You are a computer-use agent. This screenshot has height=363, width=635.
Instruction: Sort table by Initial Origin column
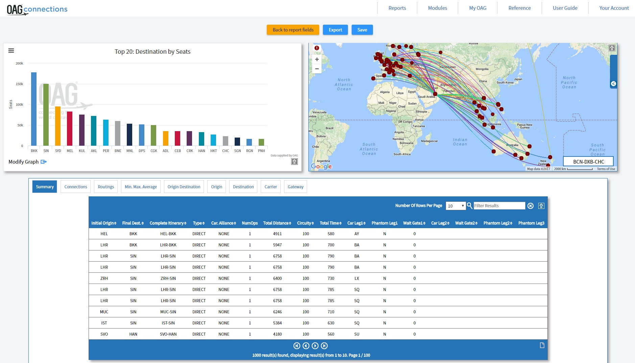point(104,223)
